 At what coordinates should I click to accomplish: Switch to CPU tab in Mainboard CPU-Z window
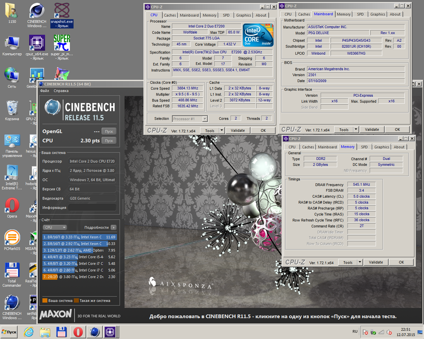288,14
